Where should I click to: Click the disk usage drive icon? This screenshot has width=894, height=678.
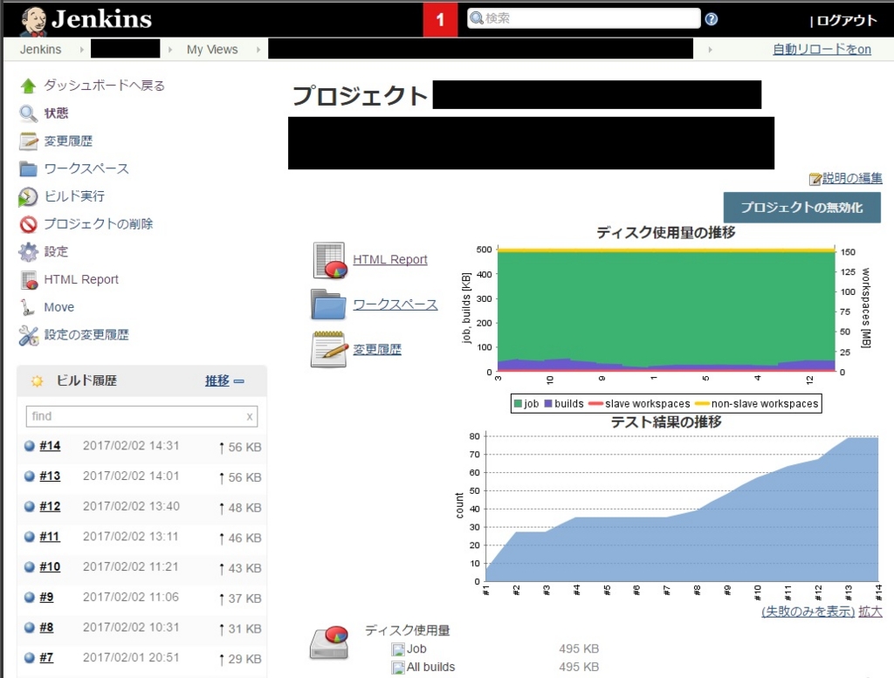(329, 643)
